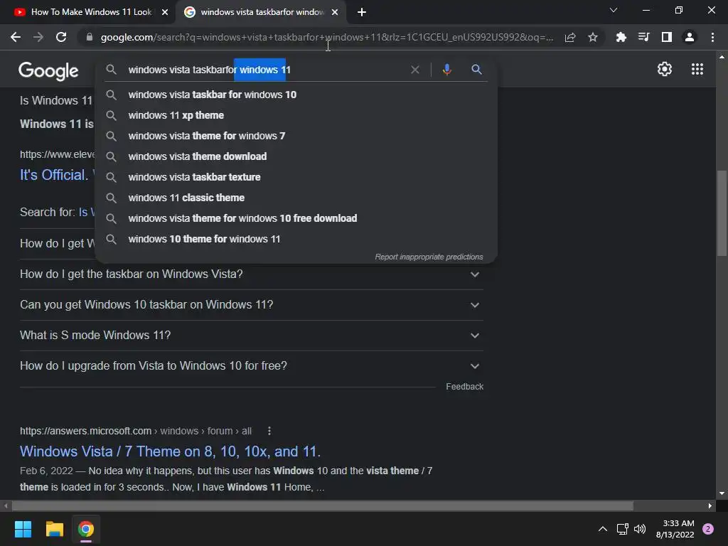Choose suggestion "windows vista taskbar for windows 10"
Viewport: 728px width, 546px height.
tap(296, 95)
